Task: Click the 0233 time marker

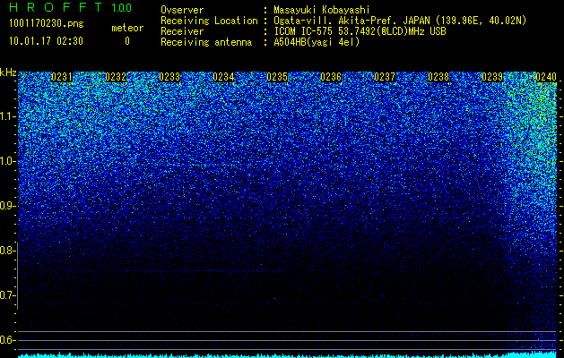Action: (169, 77)
